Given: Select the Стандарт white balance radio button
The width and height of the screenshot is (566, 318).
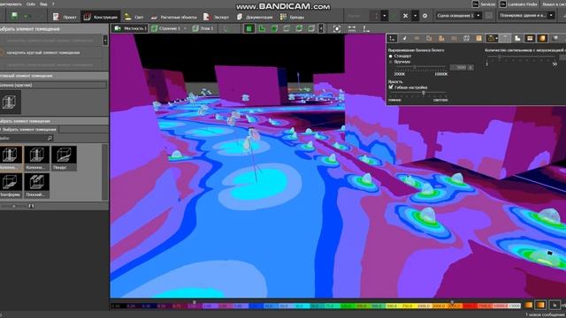Looking at the screenshot, I should pyautogui.click(x=391, y=57).
